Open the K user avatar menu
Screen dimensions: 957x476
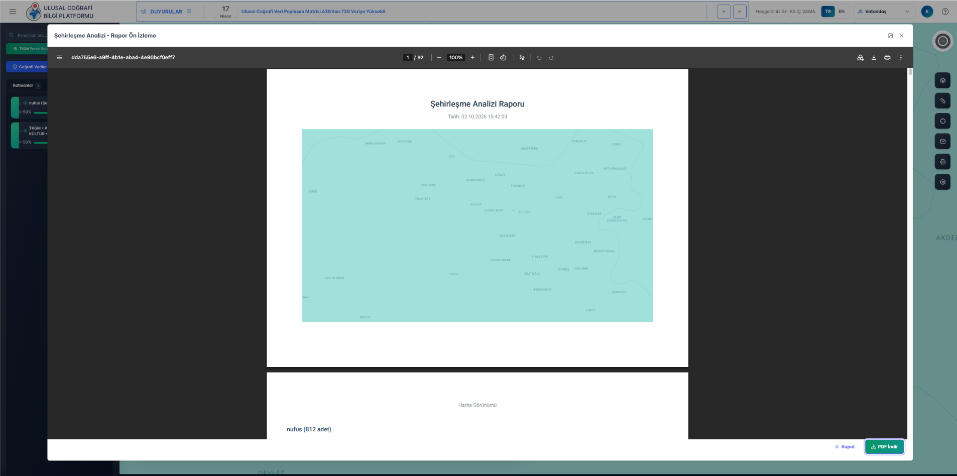927,12
